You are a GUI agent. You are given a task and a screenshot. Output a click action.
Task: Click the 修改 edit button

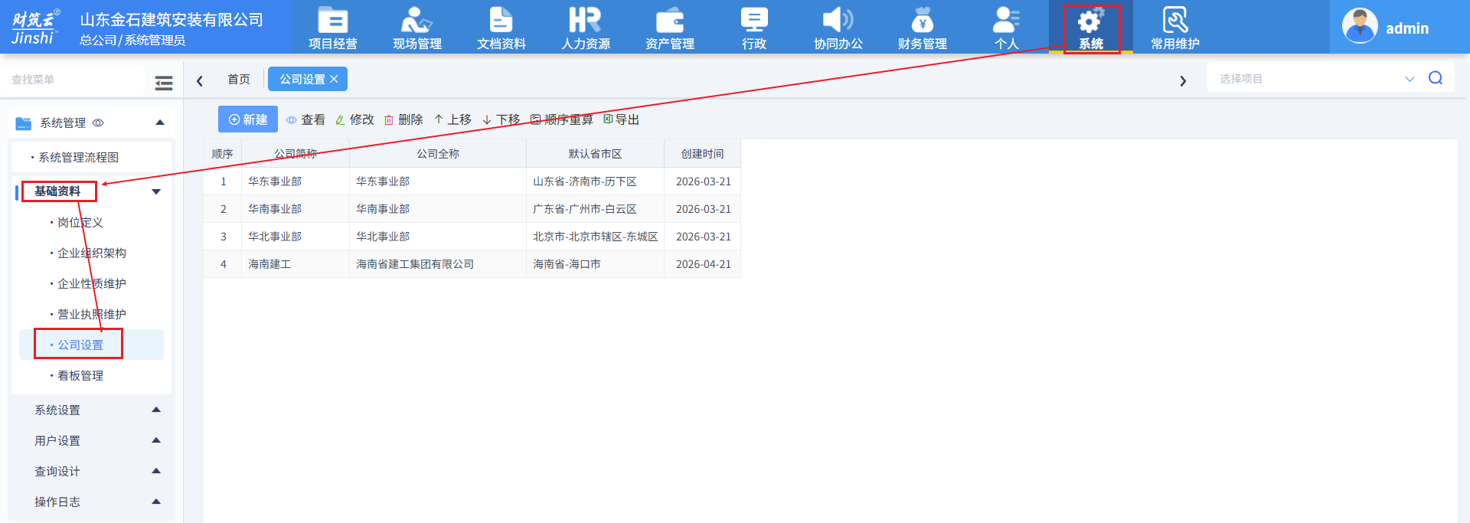[x=354, y=119]
